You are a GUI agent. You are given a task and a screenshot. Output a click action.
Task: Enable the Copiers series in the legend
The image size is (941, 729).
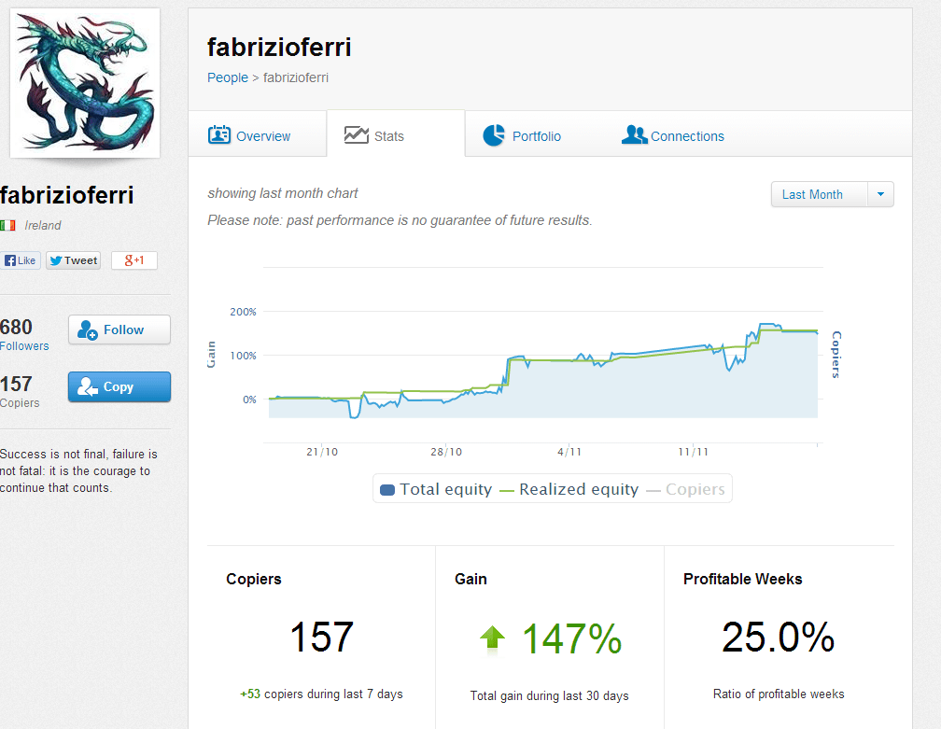point(685,490)
